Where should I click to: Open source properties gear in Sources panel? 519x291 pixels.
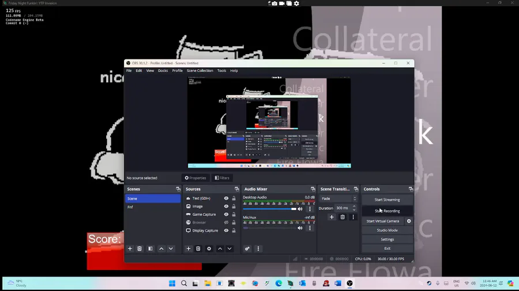pyautogui.click(x=209, y=249)
